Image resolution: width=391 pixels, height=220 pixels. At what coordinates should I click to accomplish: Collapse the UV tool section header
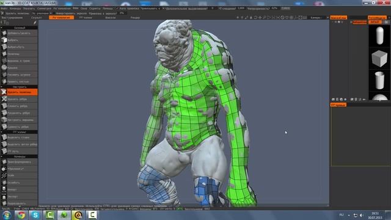tap(19, 132)
